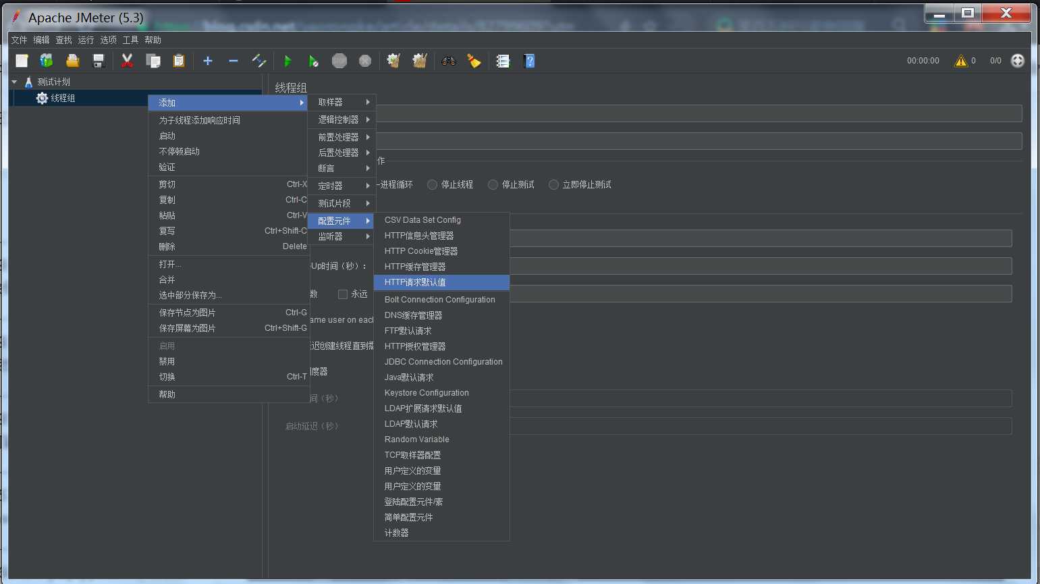Image resolution: width=1040 pixels, height=584 pixels.
Task: Click the Collapse all minus icon
Action: [x=234, y=61]
